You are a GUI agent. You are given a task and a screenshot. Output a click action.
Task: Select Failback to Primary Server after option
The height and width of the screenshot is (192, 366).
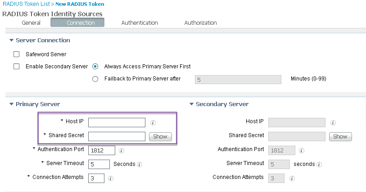95,79
